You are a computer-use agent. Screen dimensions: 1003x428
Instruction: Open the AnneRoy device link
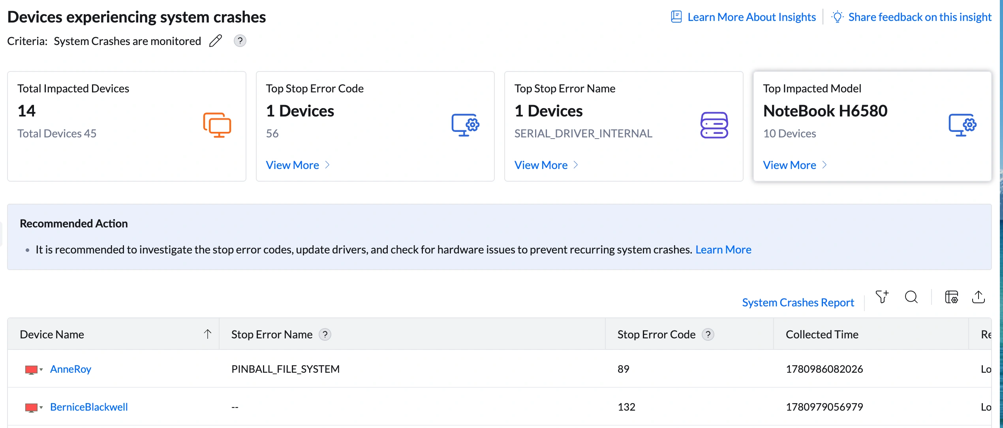(x=71, y=369)
